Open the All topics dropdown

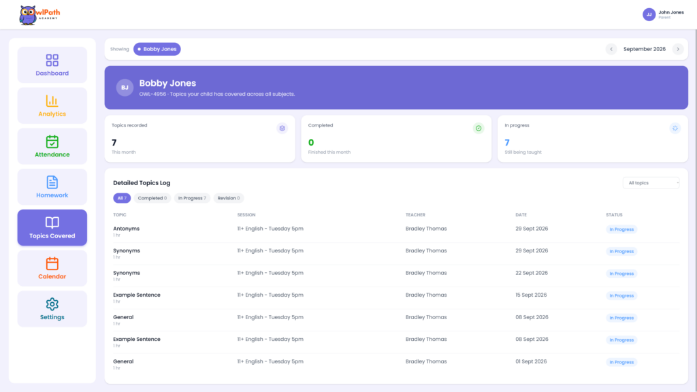651,182
